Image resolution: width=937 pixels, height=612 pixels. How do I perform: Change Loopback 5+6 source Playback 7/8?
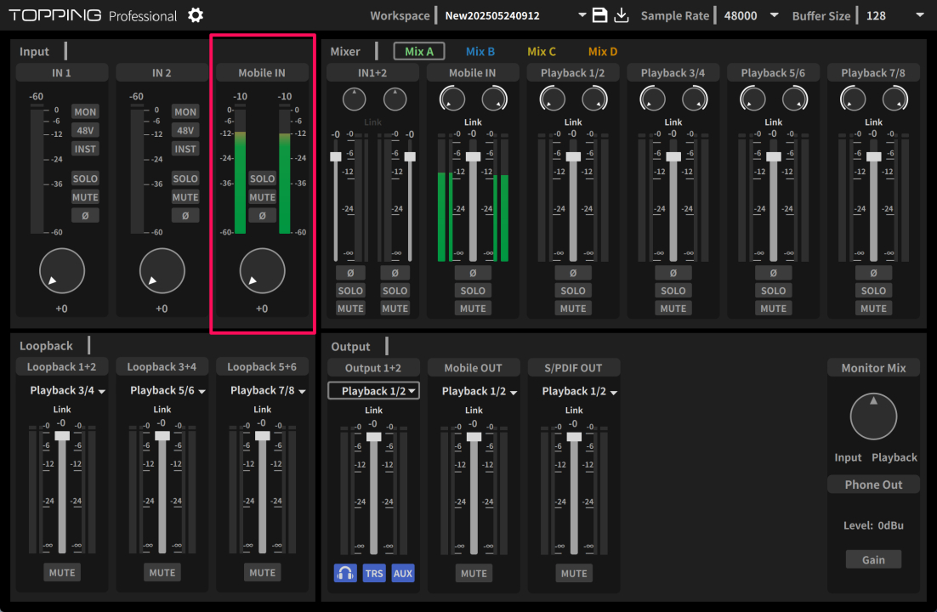(268, 390)
